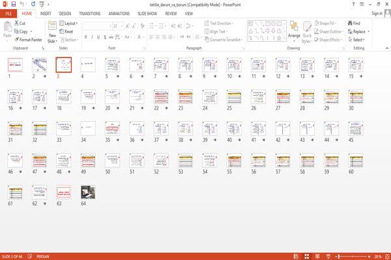391x260 pixels.
Task: Click the spell check icon in status bar
Action: (30, 256)
